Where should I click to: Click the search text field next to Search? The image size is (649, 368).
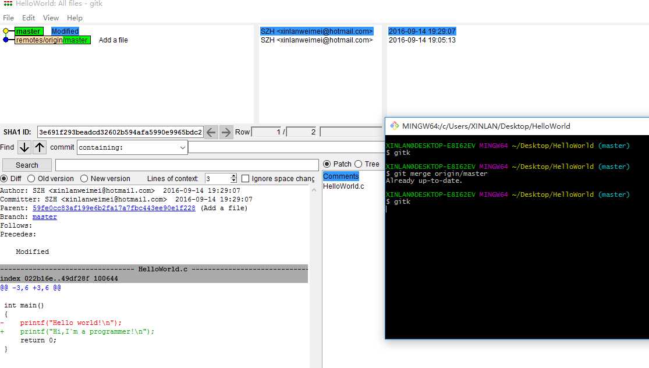coord(187,165)
